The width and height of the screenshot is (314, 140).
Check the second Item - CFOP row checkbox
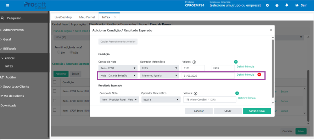point(55,100)
